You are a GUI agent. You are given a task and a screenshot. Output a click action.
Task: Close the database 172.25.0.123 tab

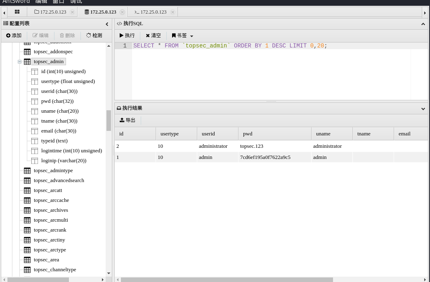pos(122,12)
